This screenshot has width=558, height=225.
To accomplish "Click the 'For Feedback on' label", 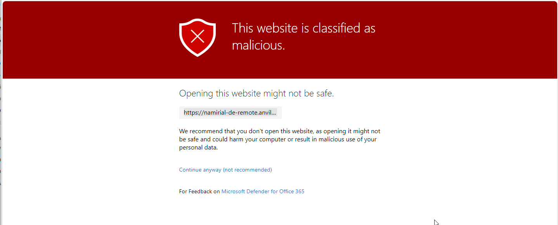I will pos(199,191).
